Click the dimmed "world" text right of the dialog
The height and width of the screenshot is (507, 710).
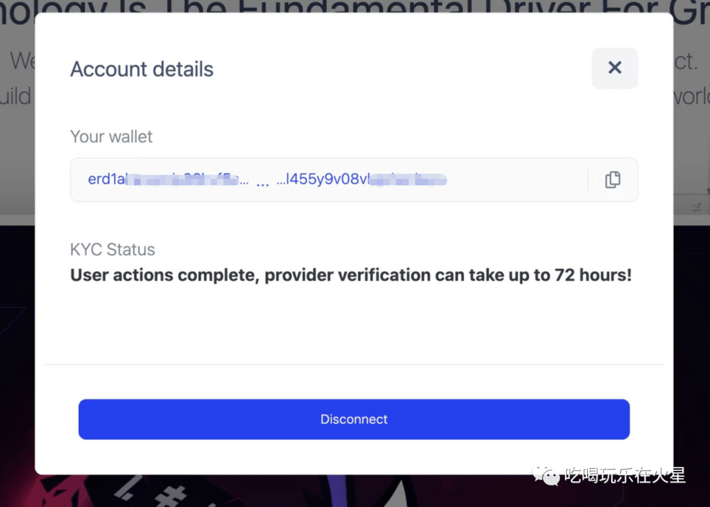coord(691,97)
